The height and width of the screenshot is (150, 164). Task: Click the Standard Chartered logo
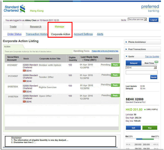14,9
